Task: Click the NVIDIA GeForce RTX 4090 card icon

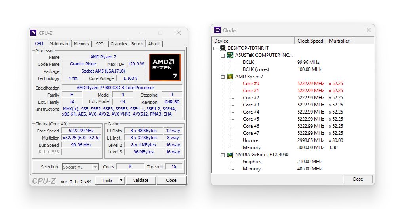Action: (230, 155)
